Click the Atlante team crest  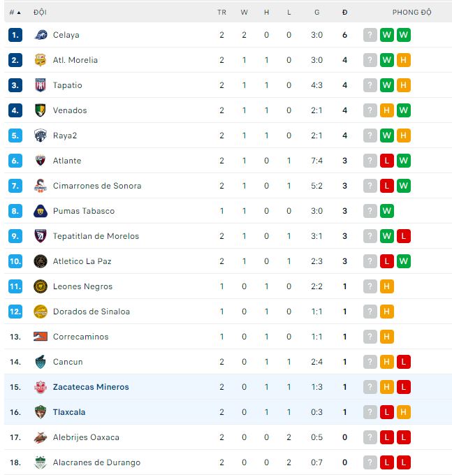coord(41,161)
